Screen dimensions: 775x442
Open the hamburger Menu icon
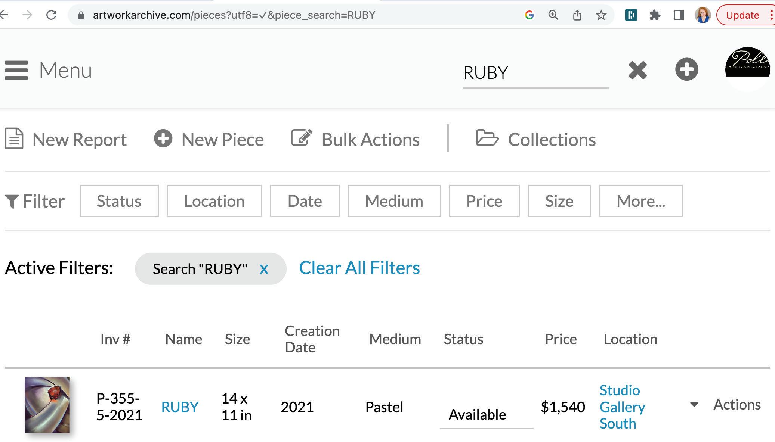click(16, 70)
